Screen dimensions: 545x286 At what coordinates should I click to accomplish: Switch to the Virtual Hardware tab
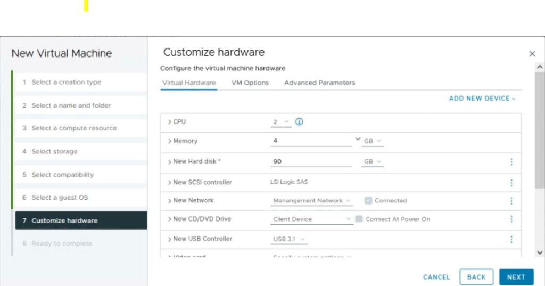pos(189,83)
